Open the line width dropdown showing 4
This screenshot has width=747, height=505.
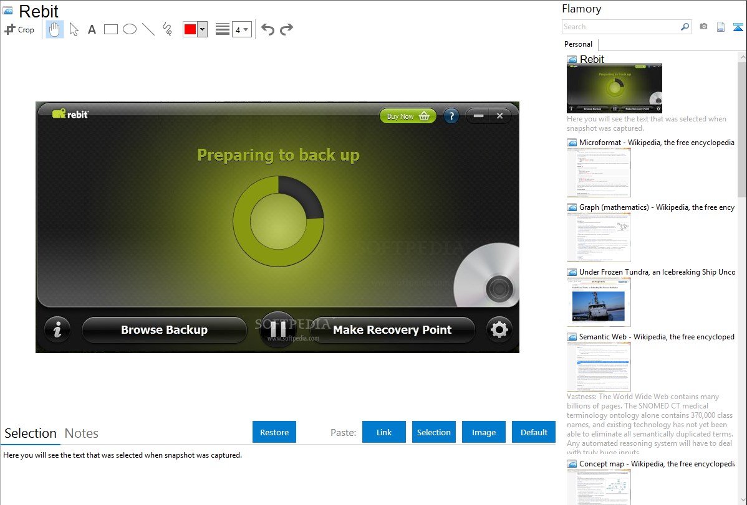[241, 29]
